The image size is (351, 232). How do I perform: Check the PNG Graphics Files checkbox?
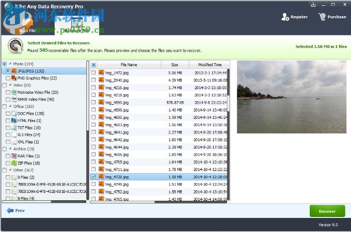[8, 78]
